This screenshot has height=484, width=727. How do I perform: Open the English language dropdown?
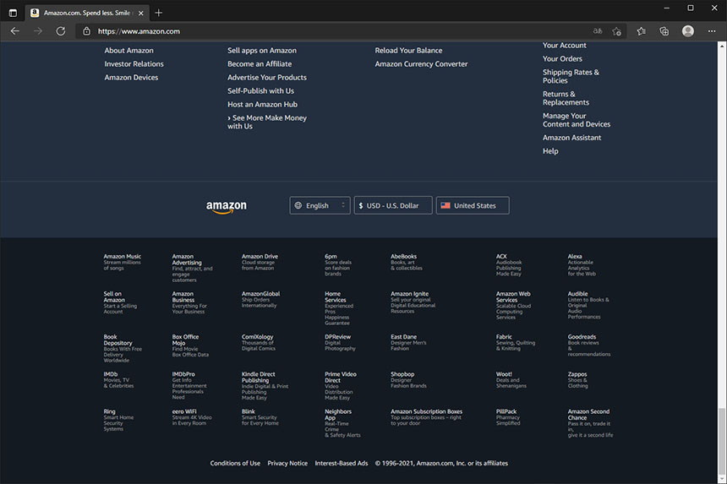pyautogui.click(x=320, y=205)
